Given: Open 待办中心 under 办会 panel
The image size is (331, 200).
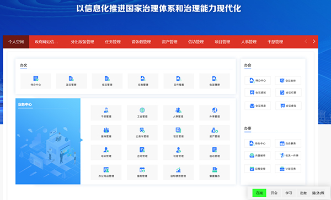Looking at the screenshot, I should [x=258, y=81].
